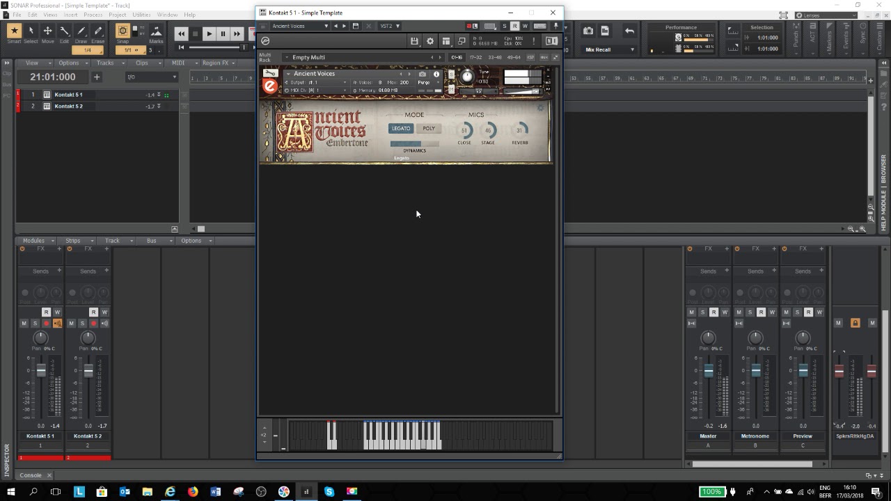Open Ancient Voices preset dropdown
Screen dimensions: 891x501
(x=300, y=26)
